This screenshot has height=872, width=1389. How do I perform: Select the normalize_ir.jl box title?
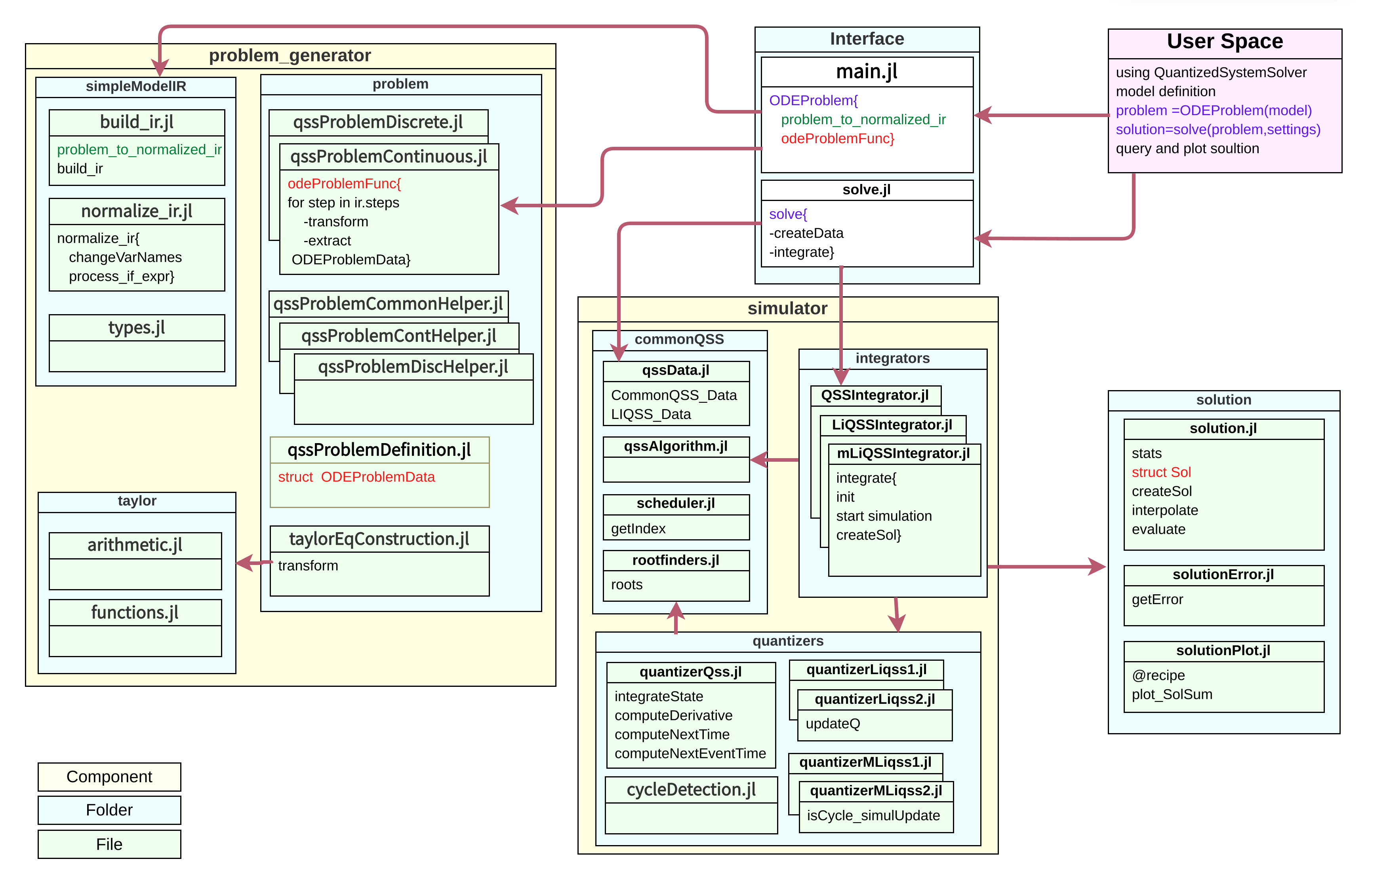coord(137,212)
